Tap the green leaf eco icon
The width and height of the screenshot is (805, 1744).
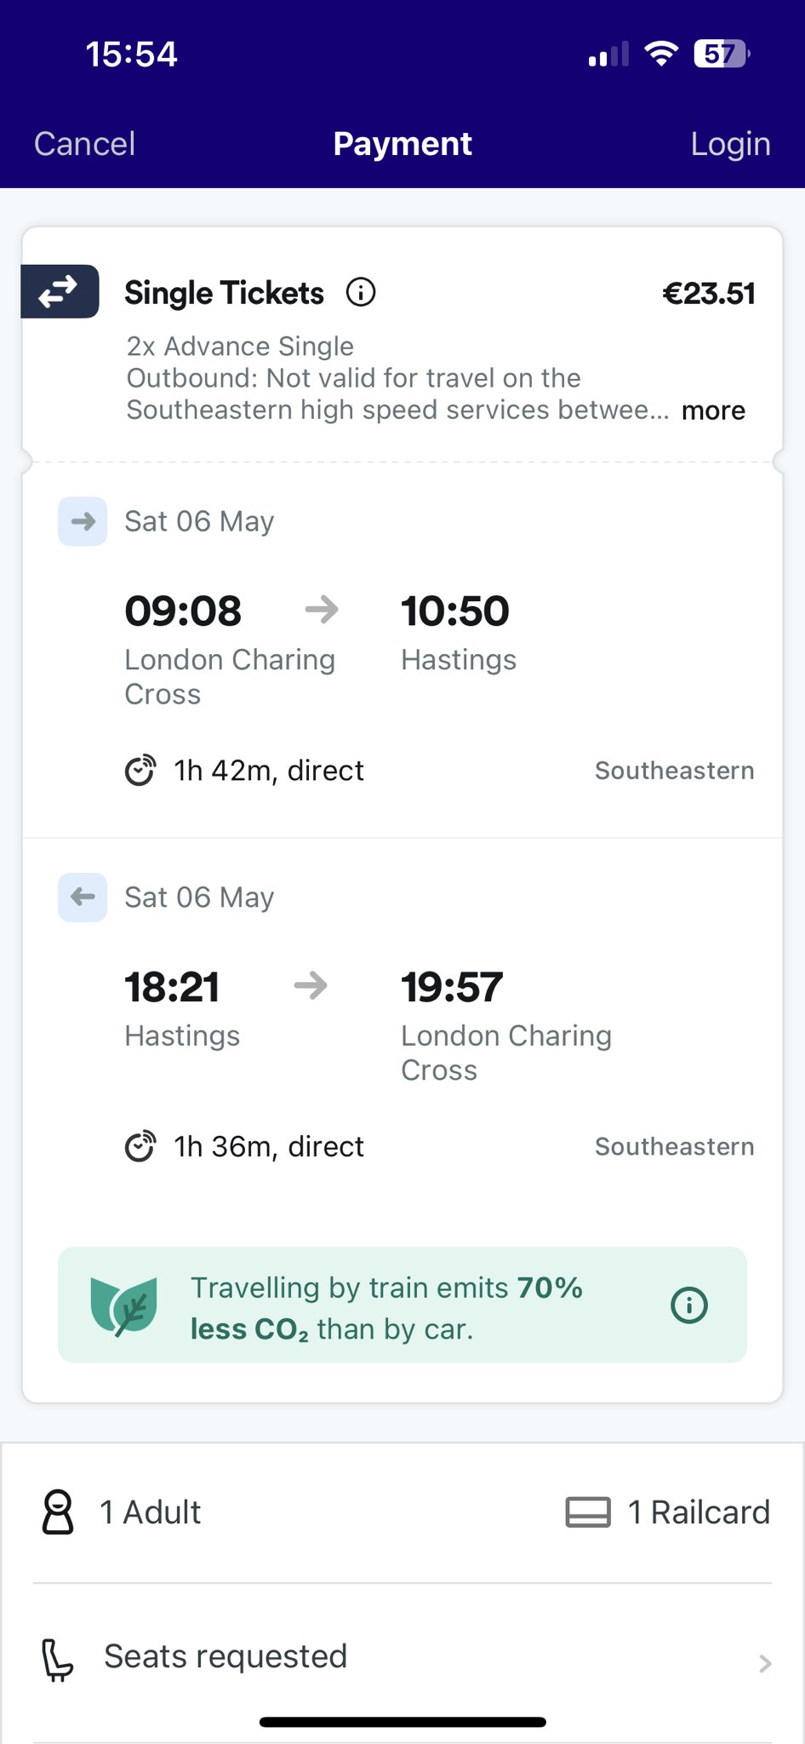[x=124, y=1306]
